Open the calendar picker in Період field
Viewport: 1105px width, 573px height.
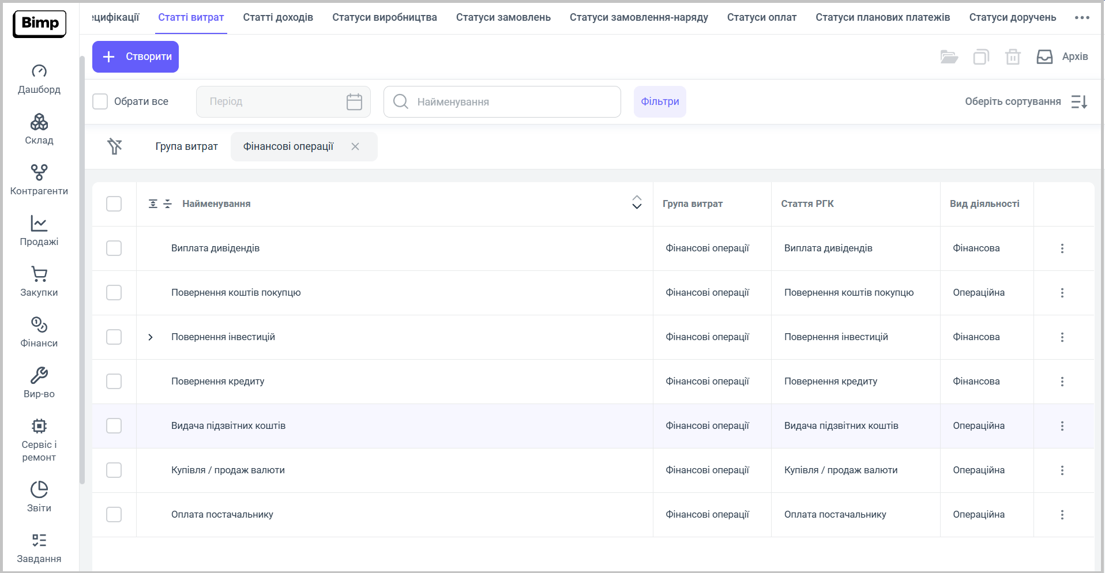[354, 102]
